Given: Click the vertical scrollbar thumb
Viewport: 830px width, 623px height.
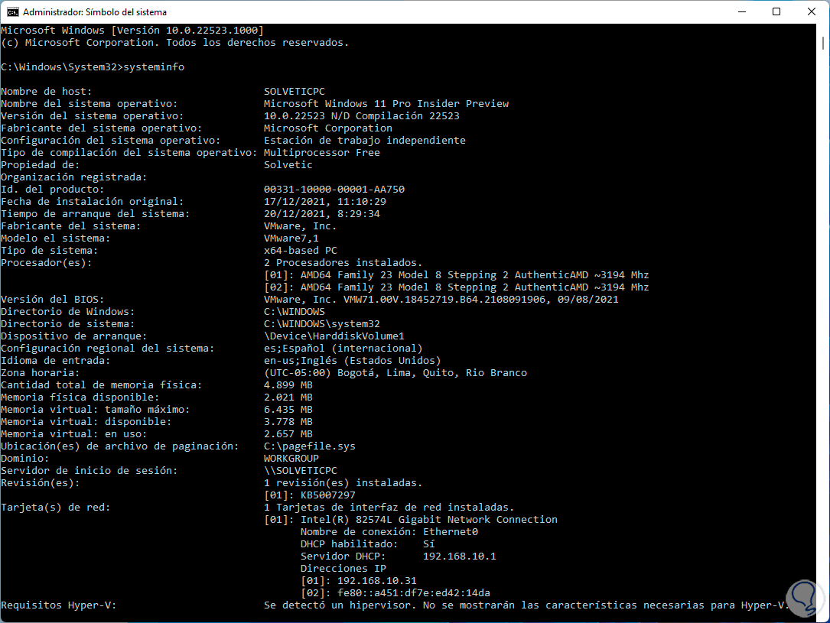Looking at the screenshot, I should click(823, 44).
